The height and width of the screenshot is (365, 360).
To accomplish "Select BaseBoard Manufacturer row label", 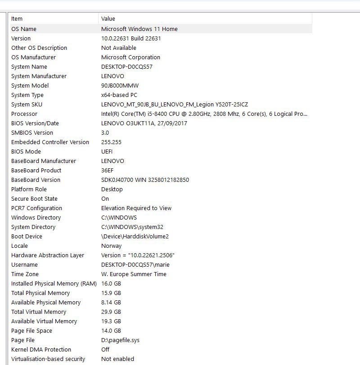I will pos(43,161).
